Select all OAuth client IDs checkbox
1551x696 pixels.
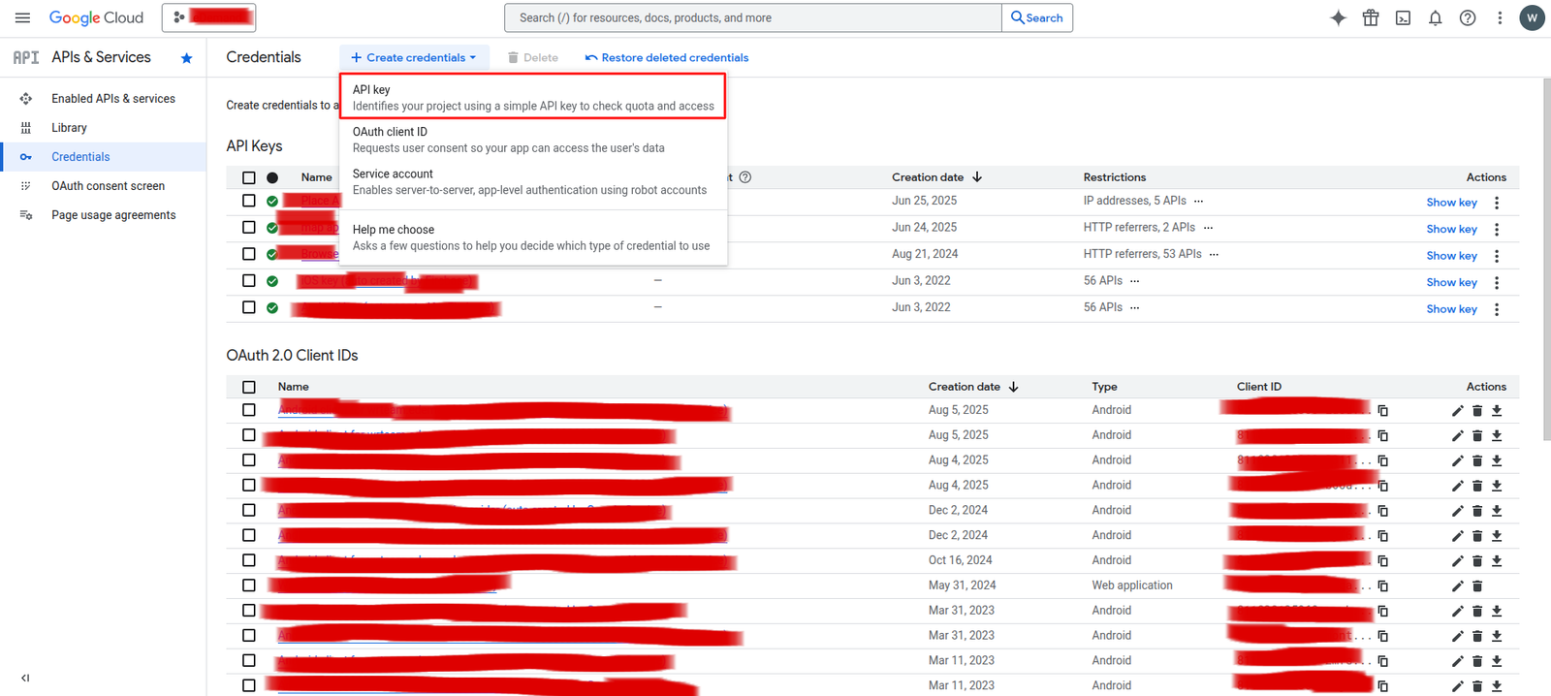tap(249, 387)
